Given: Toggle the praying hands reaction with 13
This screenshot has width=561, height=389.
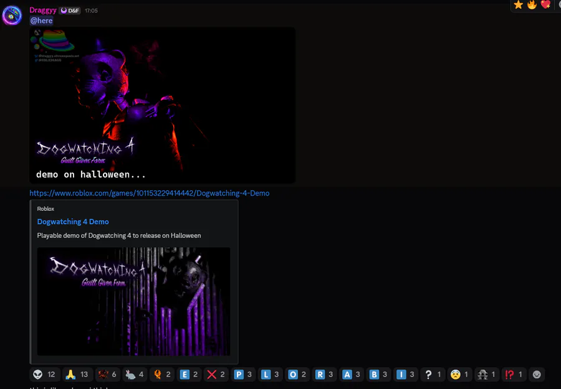Looking at the screenshot, I should pos(77,374).
